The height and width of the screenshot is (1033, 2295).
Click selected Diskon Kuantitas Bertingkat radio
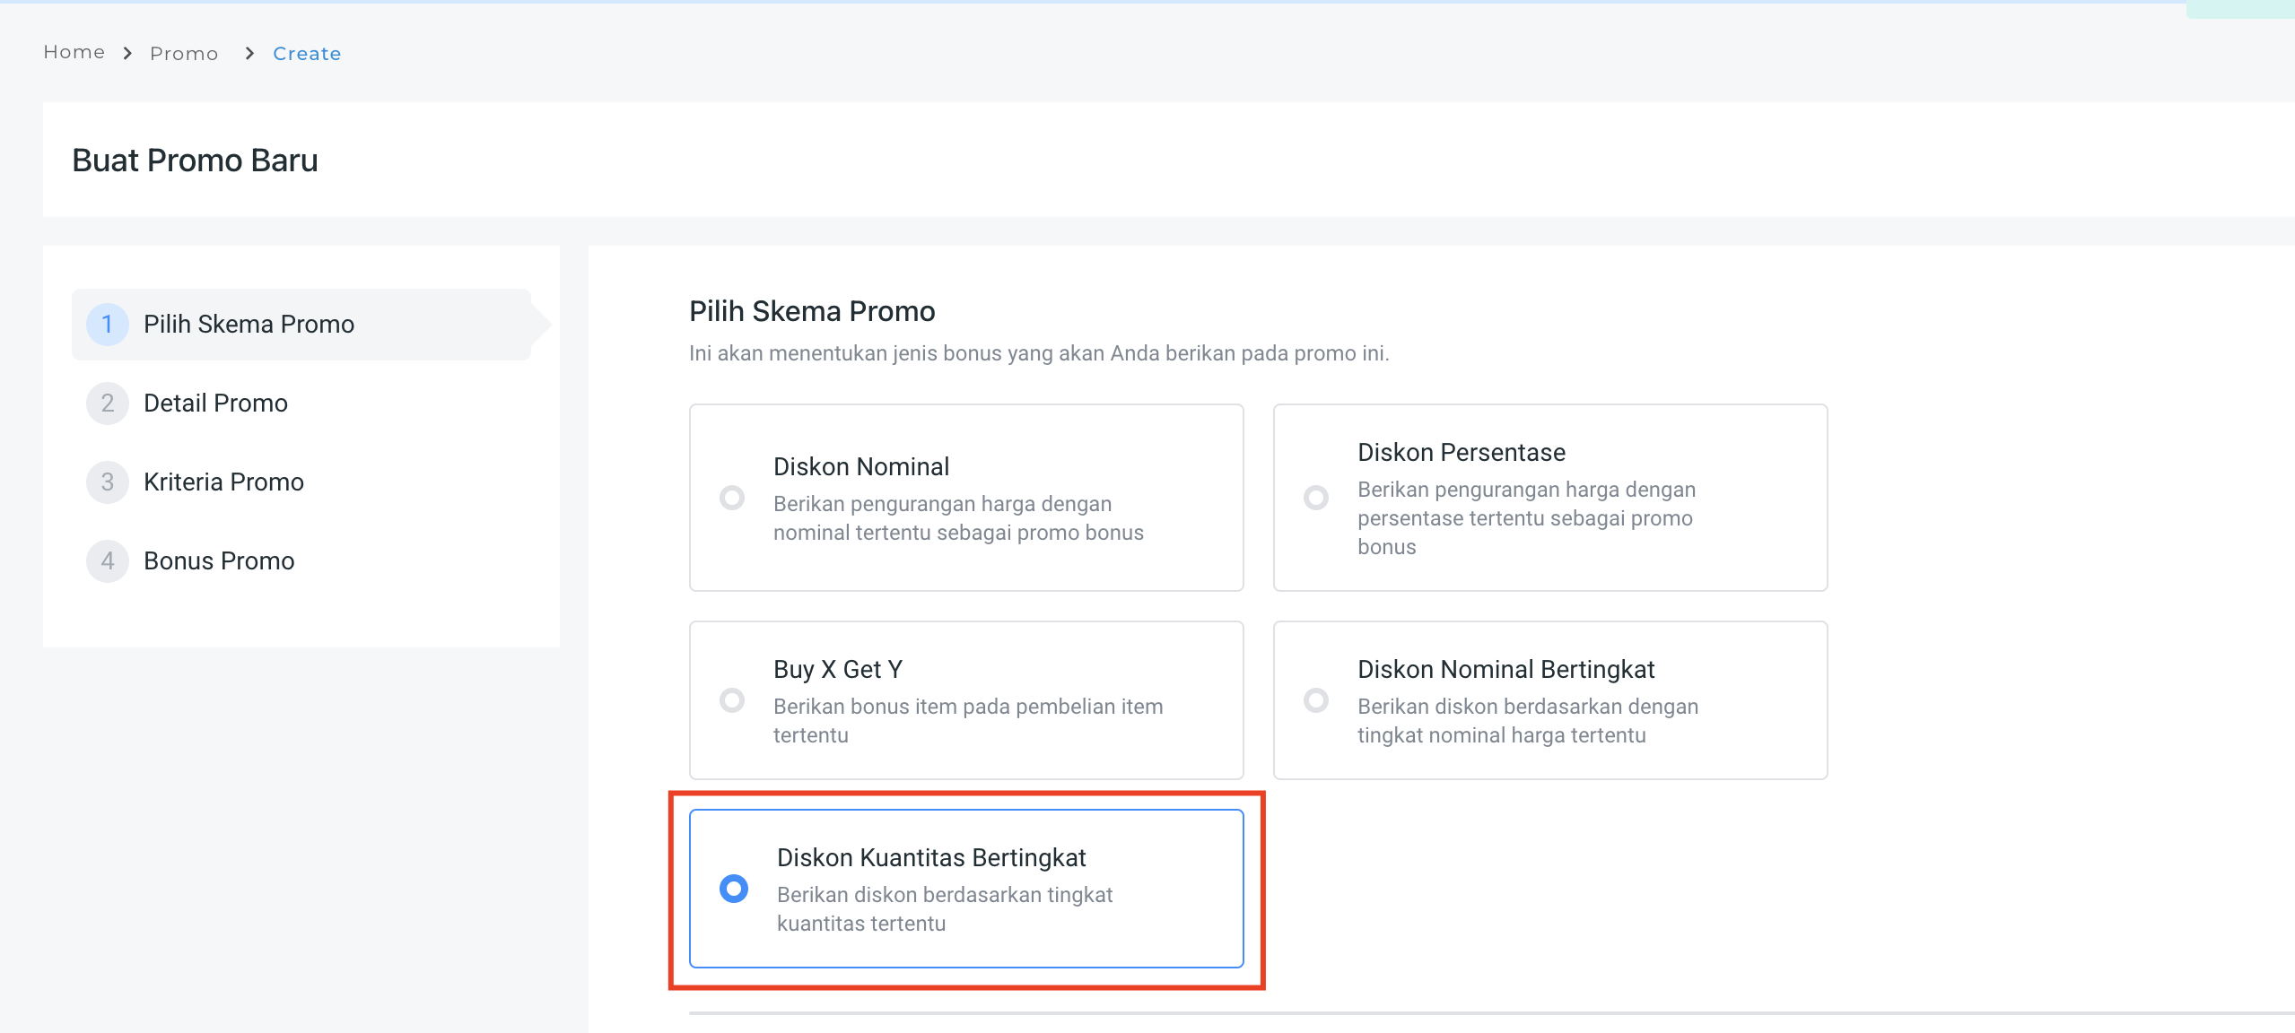coord(734,889)
